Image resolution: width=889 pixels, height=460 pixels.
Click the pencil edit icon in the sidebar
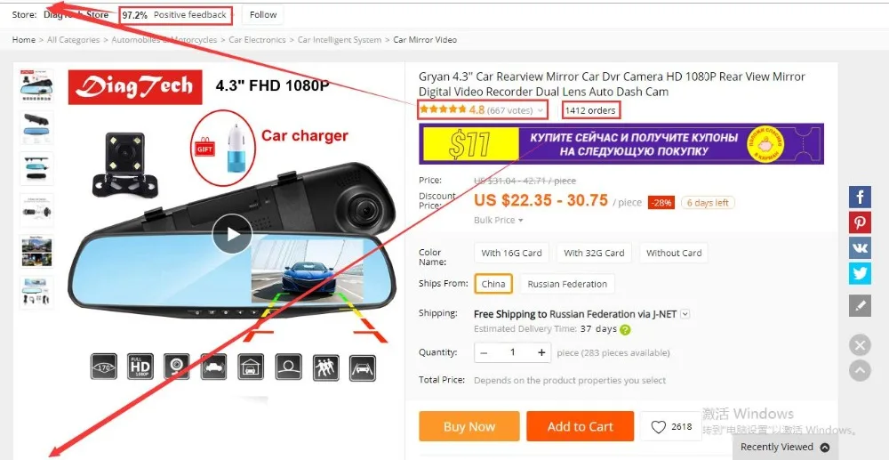pos(860,306)
